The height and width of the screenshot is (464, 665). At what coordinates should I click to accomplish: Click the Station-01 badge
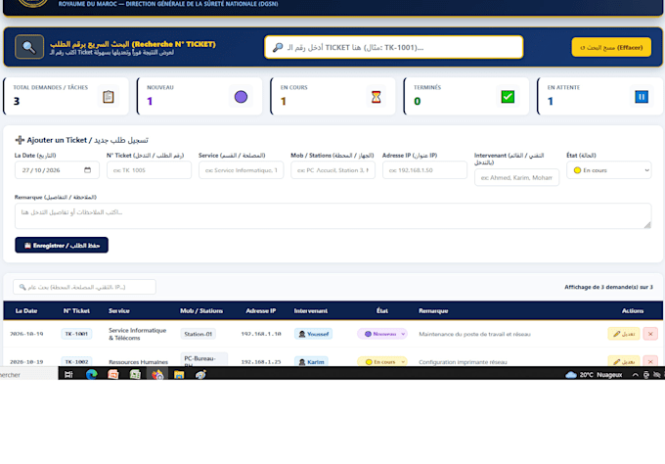(x=199, y=334)
